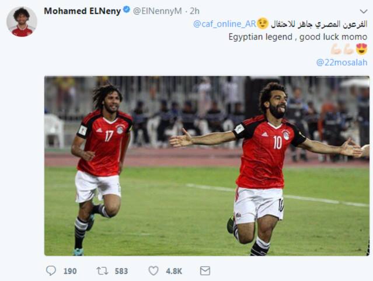Click the reply speech bubble icon
Image resolution: width=373 pixels, height=281 pixels.
(x=51, y=270)
